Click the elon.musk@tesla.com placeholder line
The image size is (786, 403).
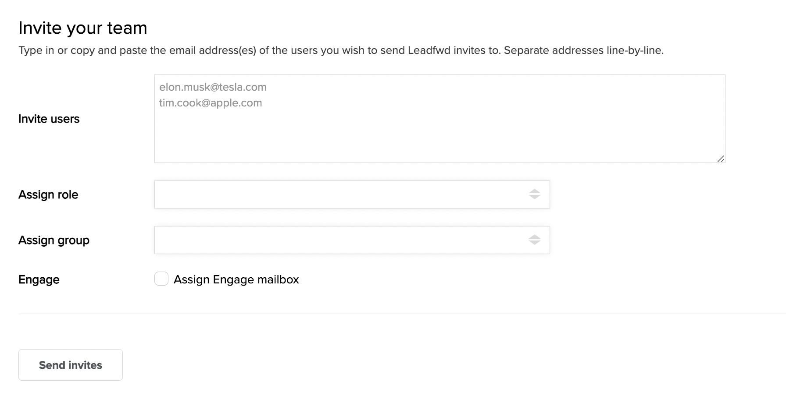tap(213, 87)
